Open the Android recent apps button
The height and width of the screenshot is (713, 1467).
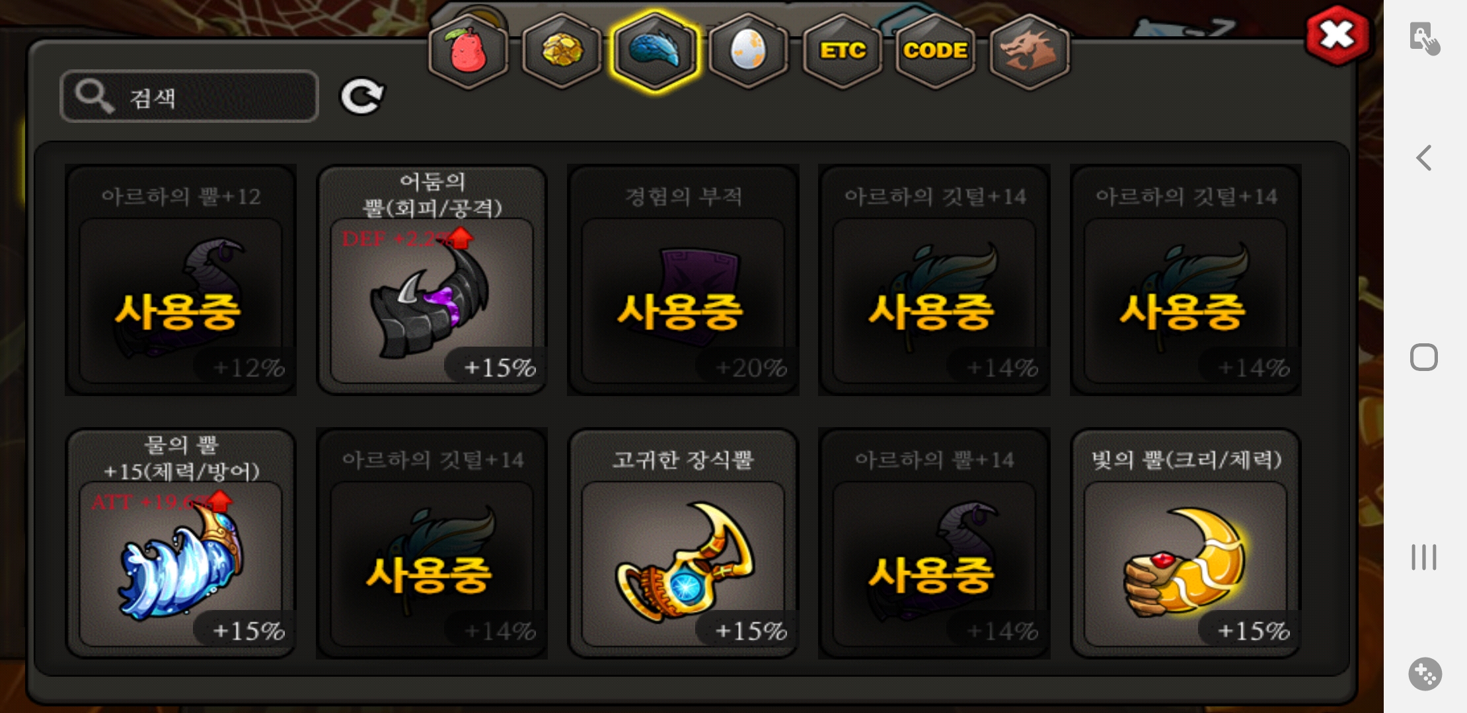tap(1424, 557)
